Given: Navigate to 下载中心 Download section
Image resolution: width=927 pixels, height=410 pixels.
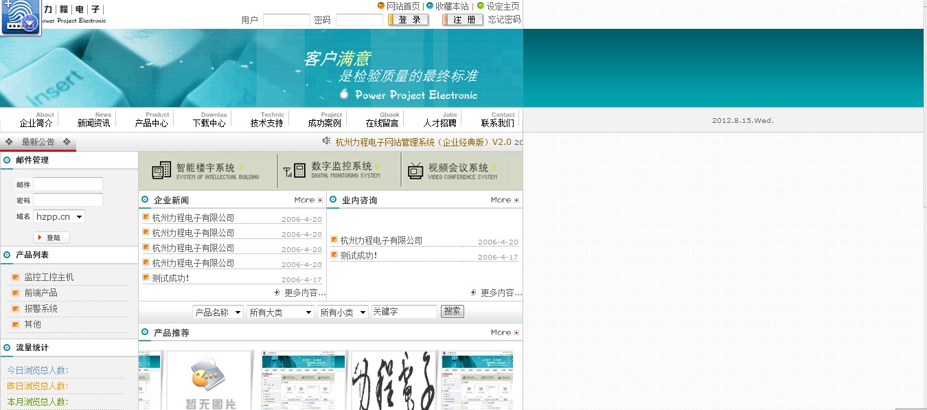Looking at the screenshot, I should (x=209, y=119).
